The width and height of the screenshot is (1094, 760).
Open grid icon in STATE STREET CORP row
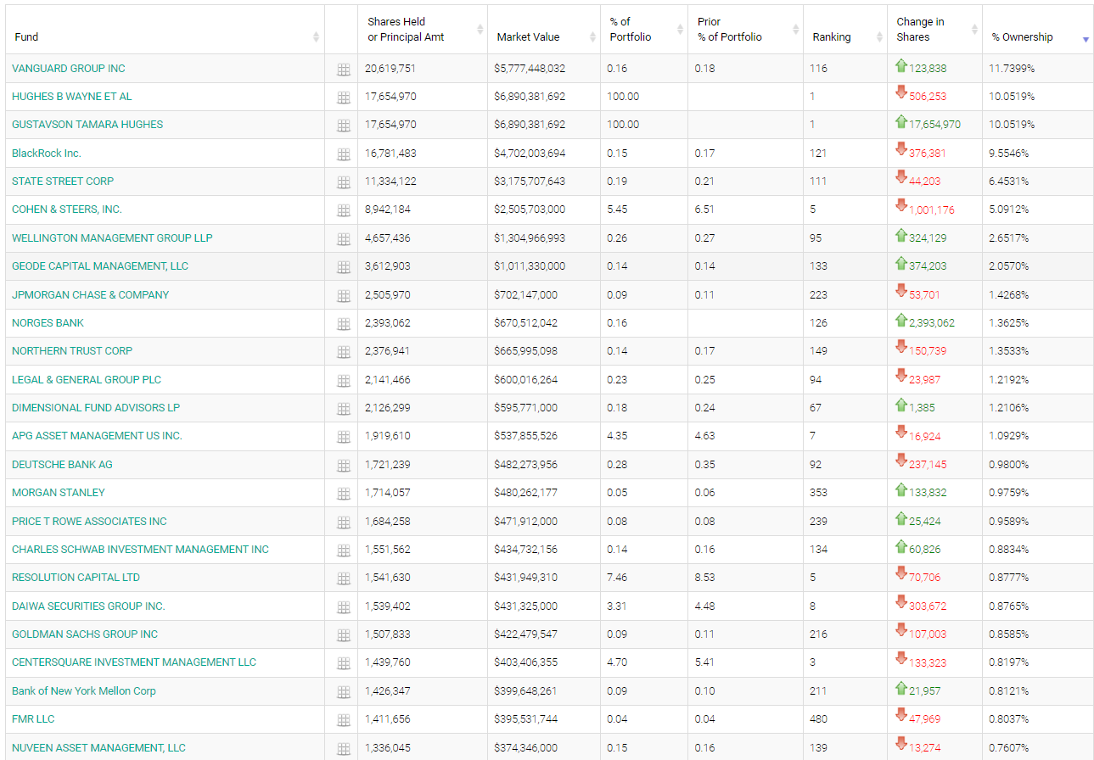pos(344,182)
